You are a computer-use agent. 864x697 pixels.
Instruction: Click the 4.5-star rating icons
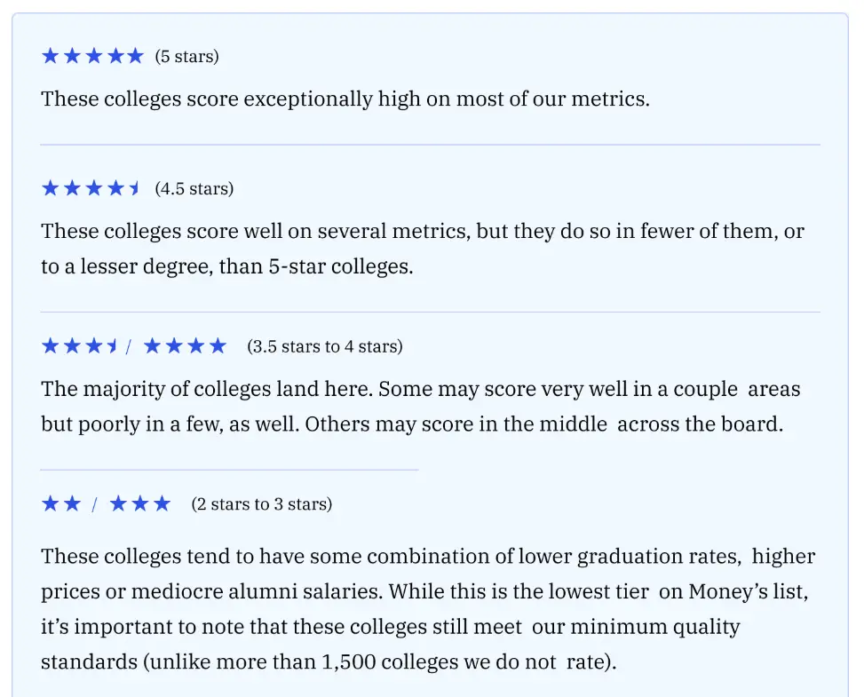coord(91,188)
